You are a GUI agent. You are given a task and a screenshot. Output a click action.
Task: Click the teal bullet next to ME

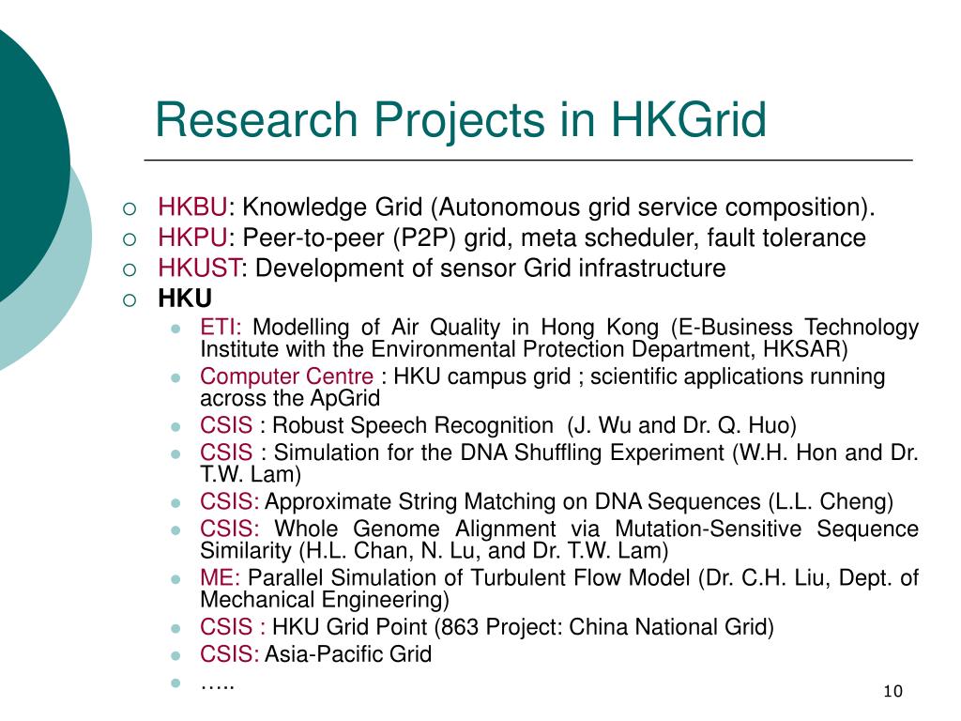[175, 578]
